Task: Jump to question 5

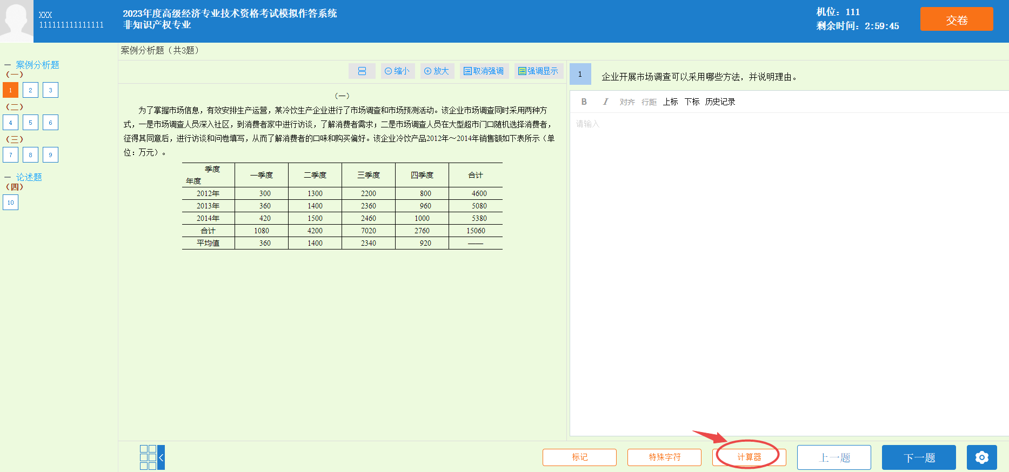Action: click(30, 123)
